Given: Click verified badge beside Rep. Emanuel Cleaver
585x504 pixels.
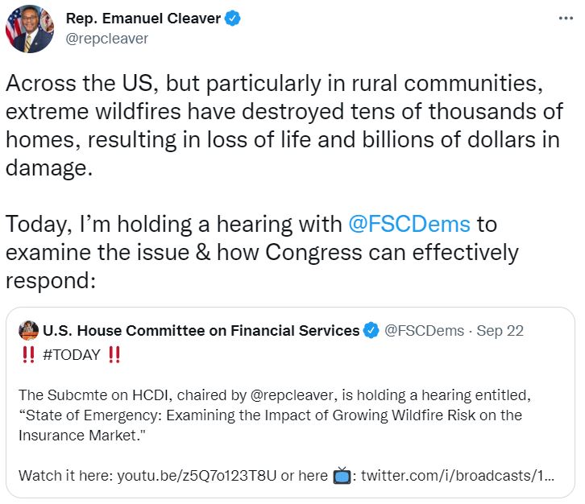Looking at the screenshot, I should pyautogui.click(x=233, y=19).
